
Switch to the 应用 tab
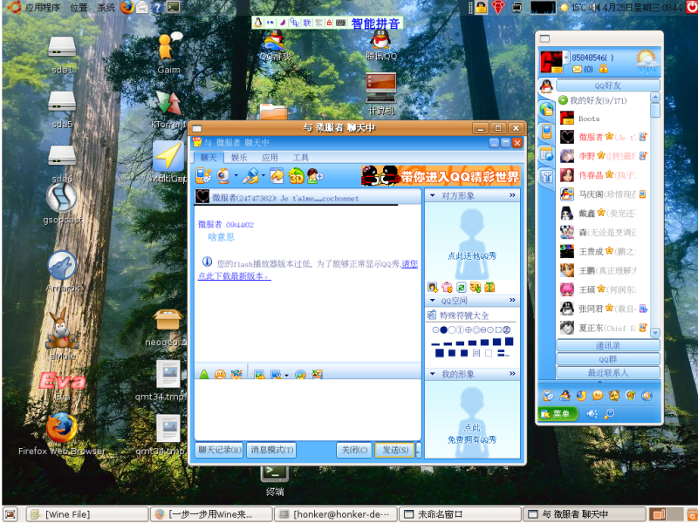point(270,158)
